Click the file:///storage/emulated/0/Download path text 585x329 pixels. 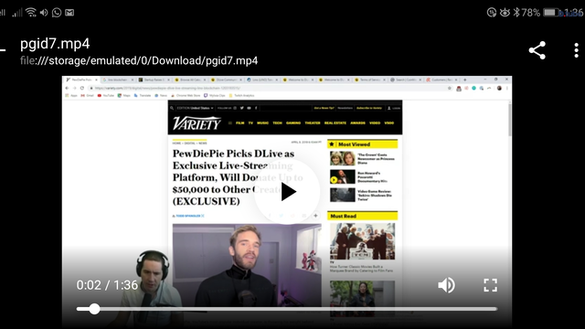coord(139,61)
